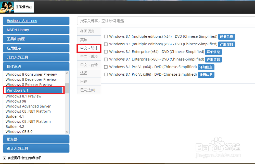Check Windows 8.1 Enterprise x64 checkbox

click(x=106, y=52)
